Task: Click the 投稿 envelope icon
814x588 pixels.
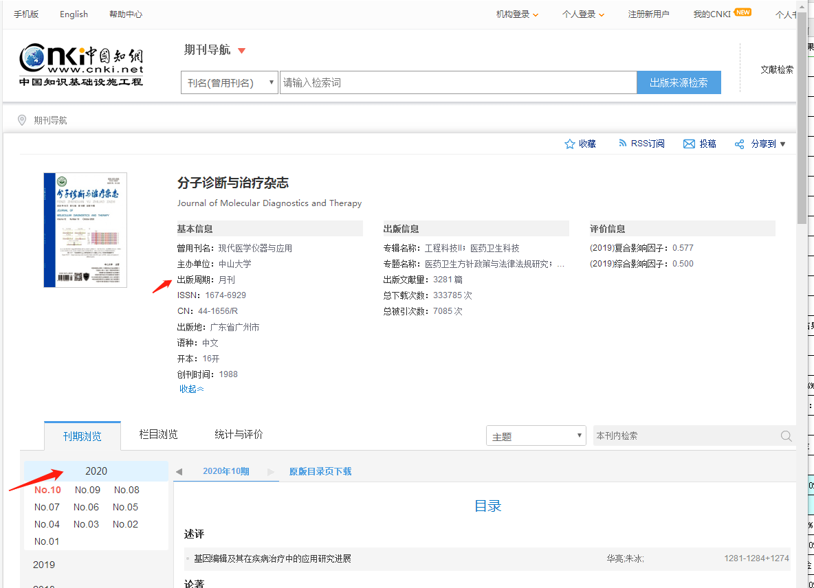Action: tap(689, 144)
